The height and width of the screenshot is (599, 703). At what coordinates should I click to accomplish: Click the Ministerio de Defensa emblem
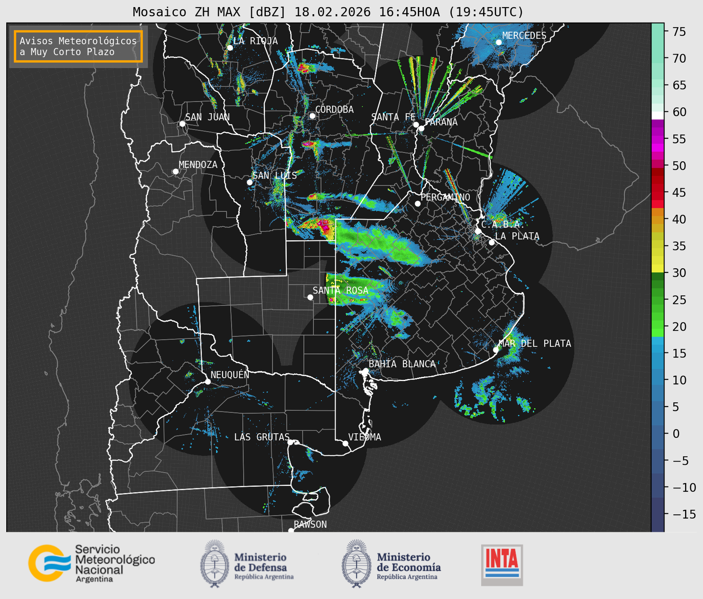(x=215, y=564)
